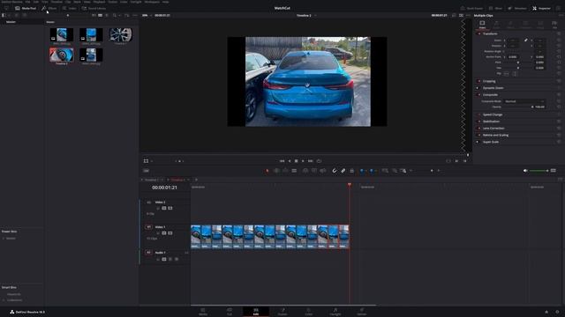Jump to the last frame
This screenshot has width=565, height=317.
(310, 161)
